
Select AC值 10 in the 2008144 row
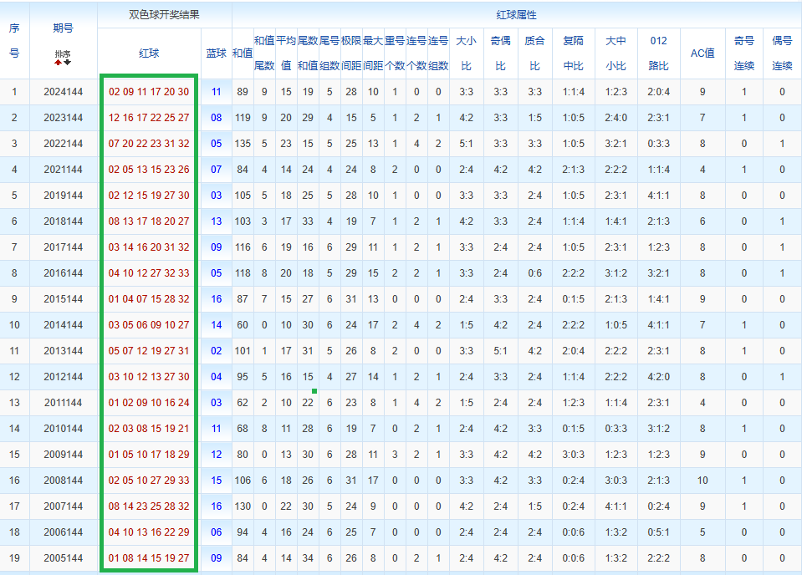point(702,481)
